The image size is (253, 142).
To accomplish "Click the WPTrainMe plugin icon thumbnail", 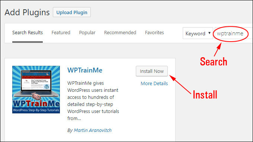I will coord(36,90).
